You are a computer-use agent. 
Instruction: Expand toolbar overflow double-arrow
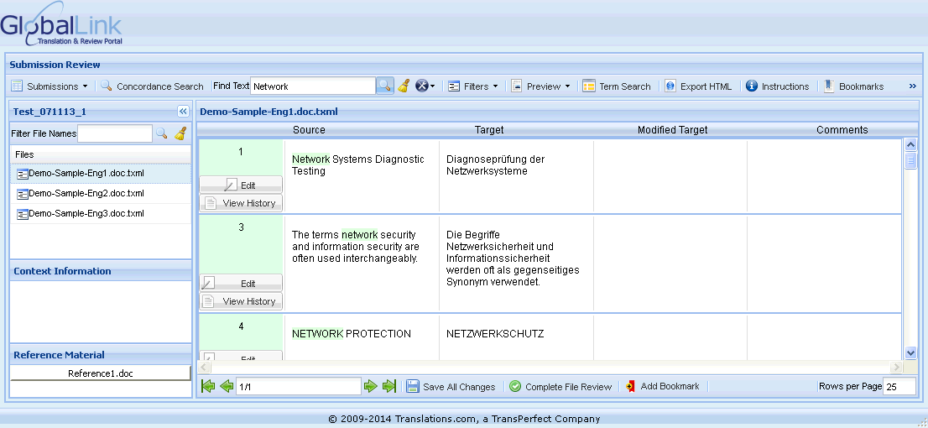click(x=913, y=86)
